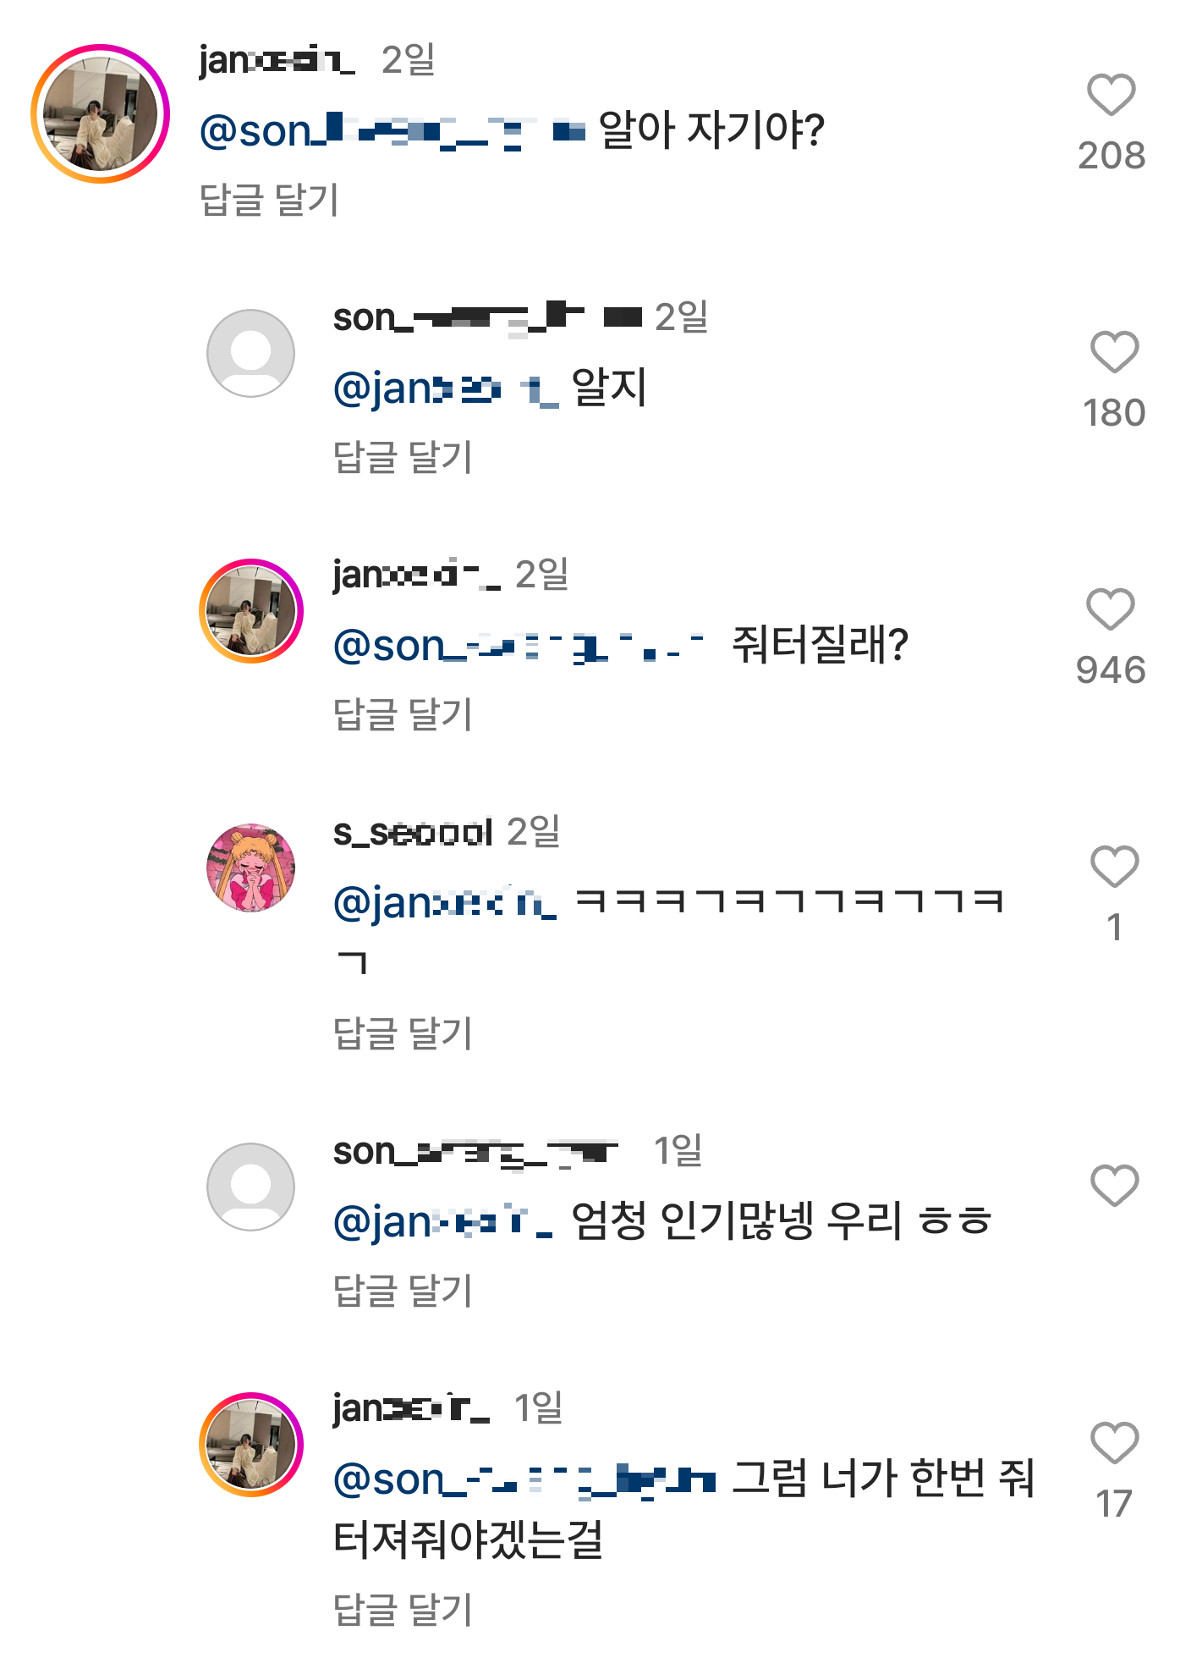Reply to the "알아 자기야?" comment
Screen dimensions: 1202x1669
click(269, 201)
